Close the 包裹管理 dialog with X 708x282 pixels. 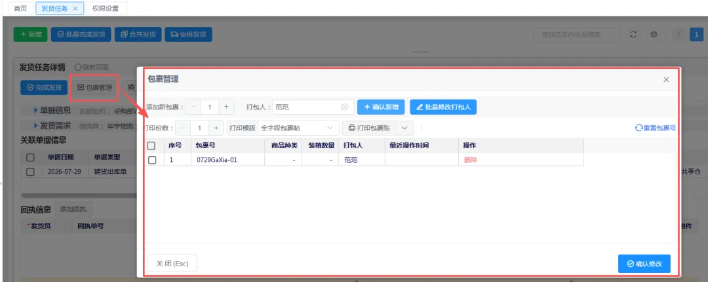pyautogui.click(x=666, y=79)
